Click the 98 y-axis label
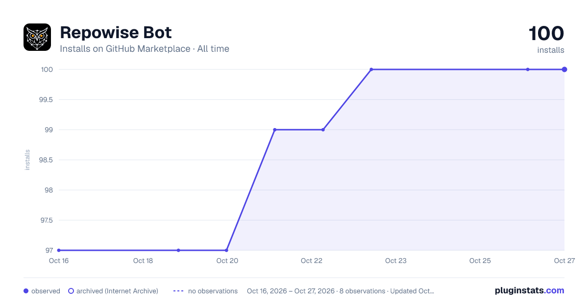This screenshot has height=308, width=588. pos(49,190)
